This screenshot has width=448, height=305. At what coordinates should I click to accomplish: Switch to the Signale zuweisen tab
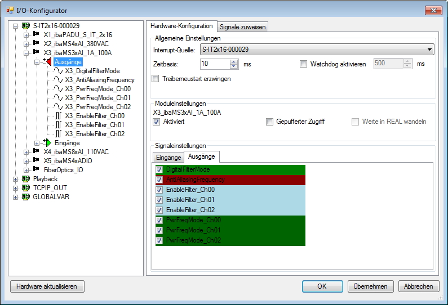pyautogui.click(x=242, y=27)
